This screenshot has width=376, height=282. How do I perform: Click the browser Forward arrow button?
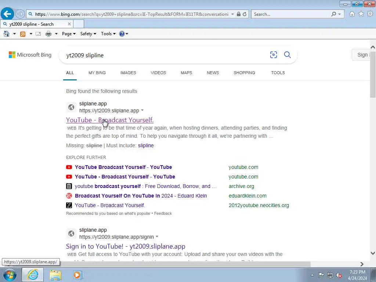pos(20,14)
